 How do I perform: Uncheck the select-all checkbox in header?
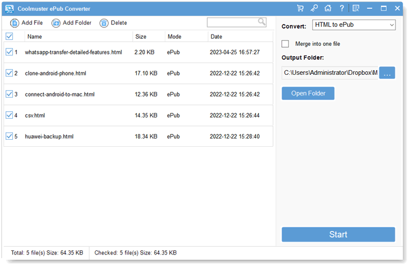(9, 36)
